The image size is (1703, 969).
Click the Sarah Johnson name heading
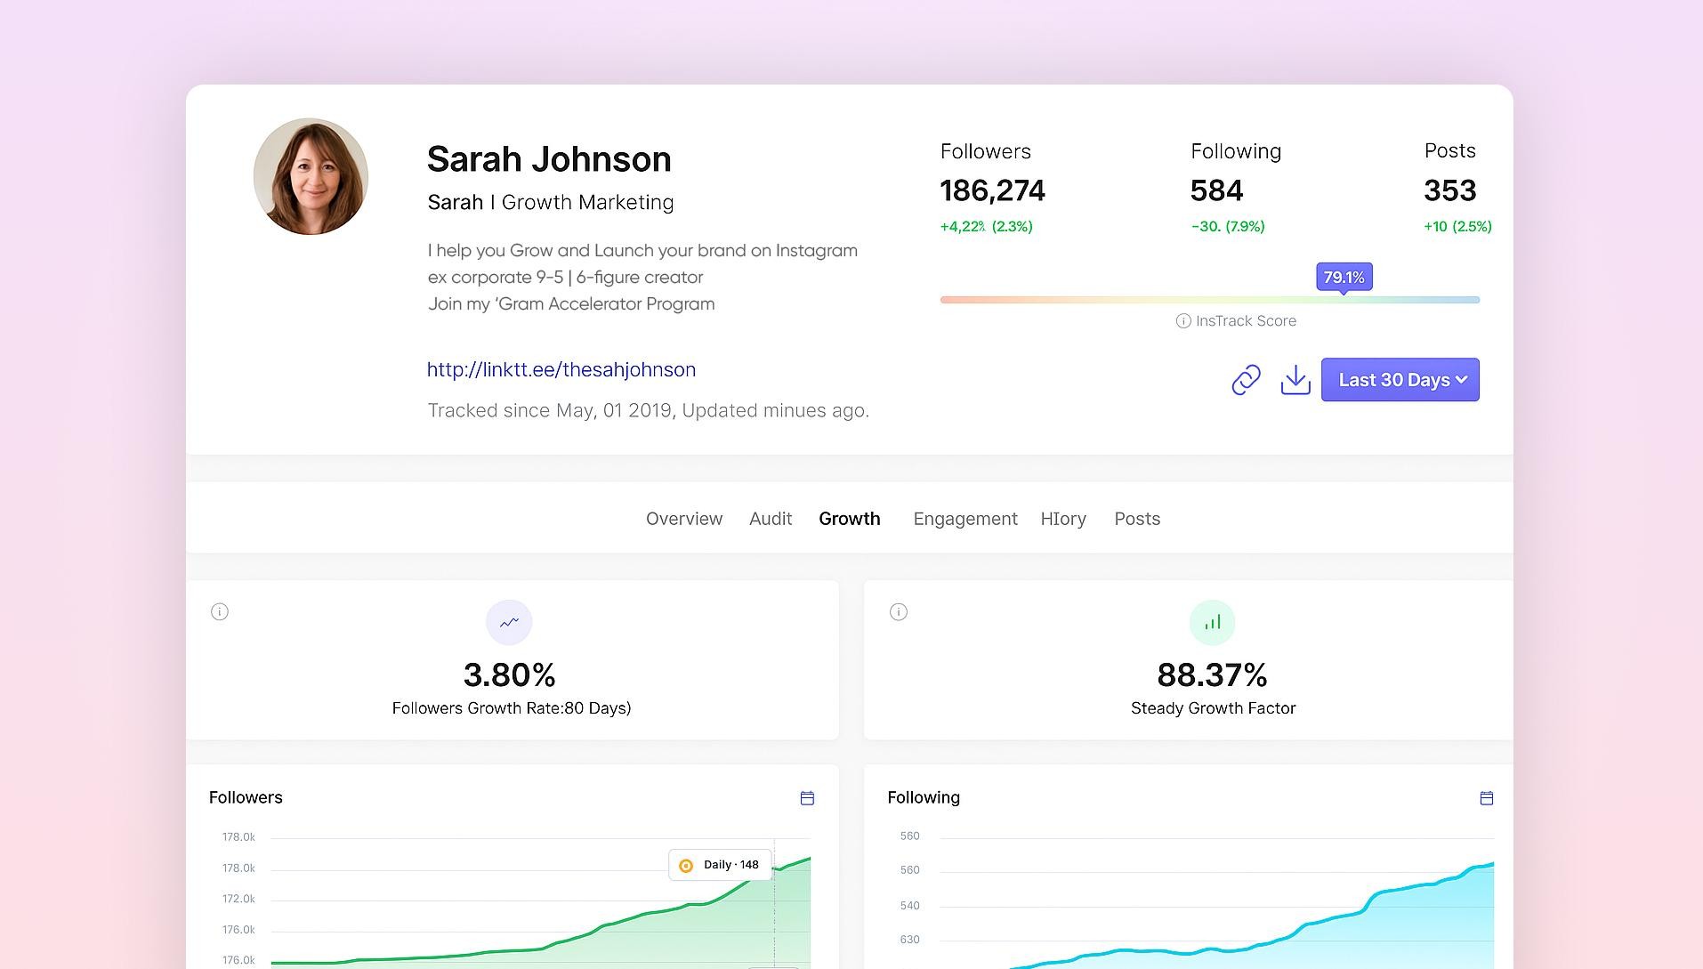pos(549,159)
